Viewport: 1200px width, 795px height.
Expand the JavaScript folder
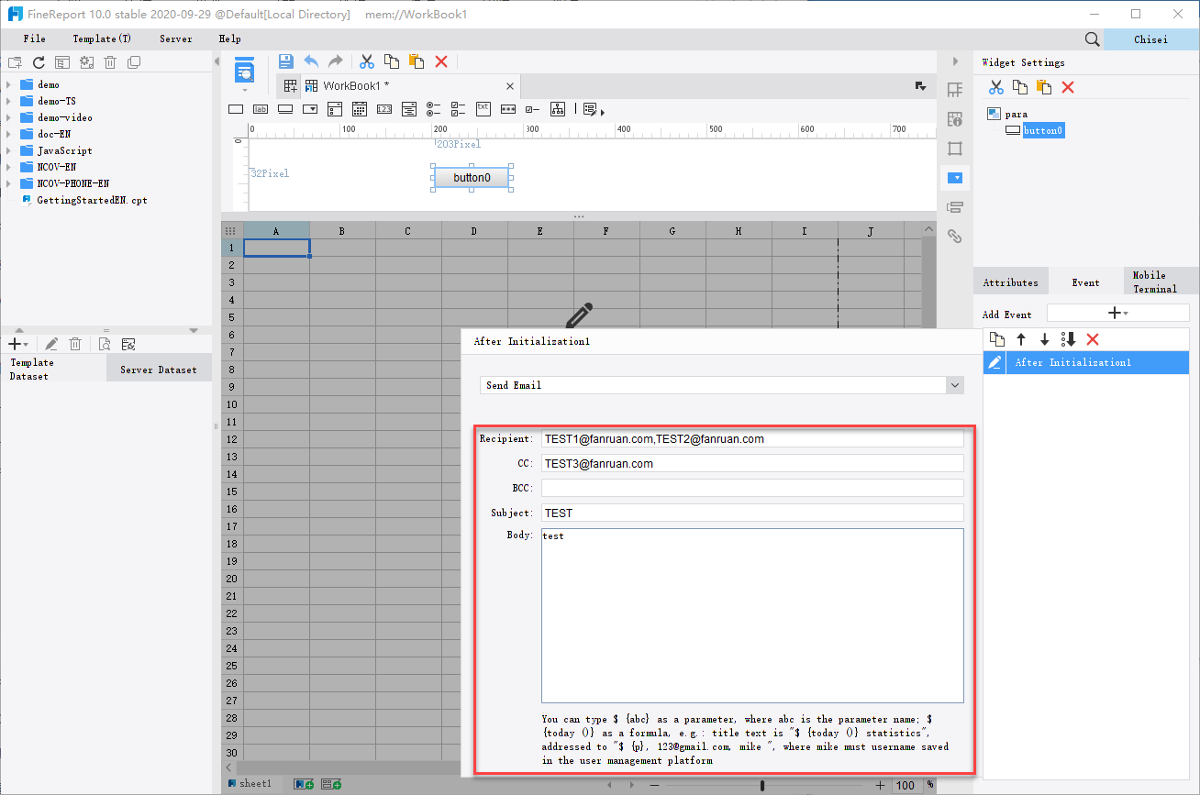tap(8, 151)
